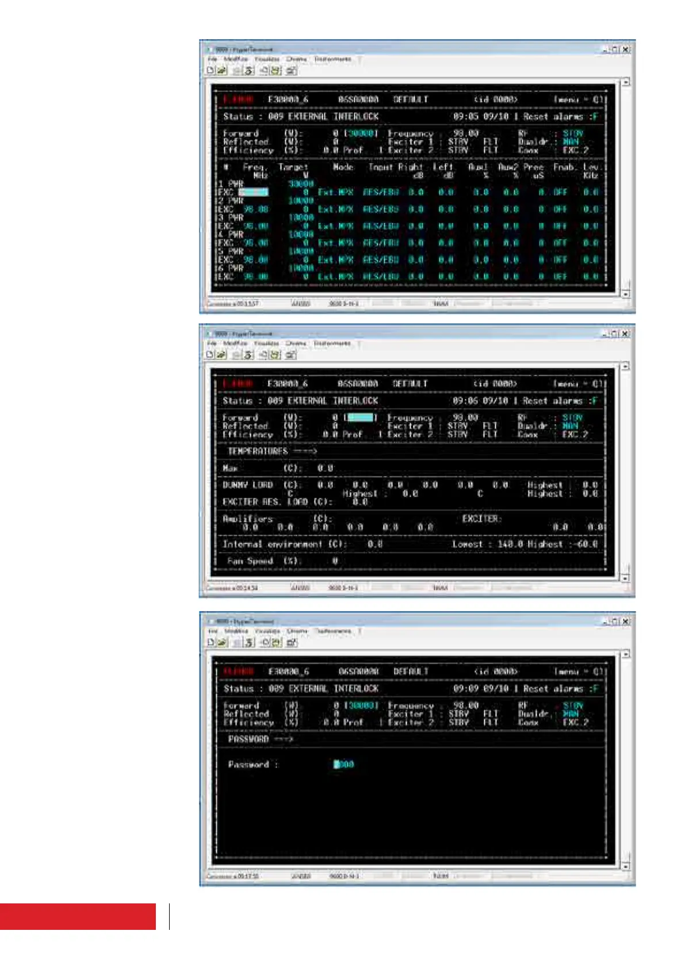Click 'Mode' column header in exciter table
The width and height of the screenshot is (685, 969).
tap(343, 167)
